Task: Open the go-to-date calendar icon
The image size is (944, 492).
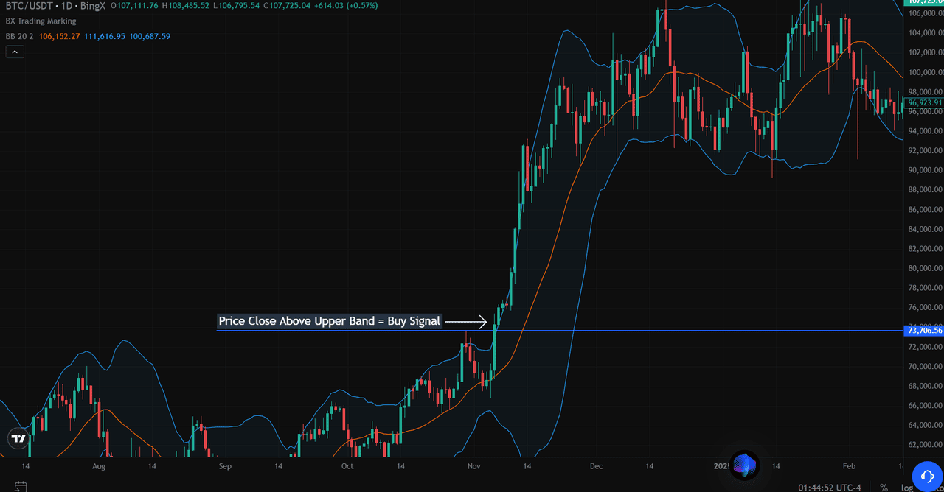Action: [21, 487]
